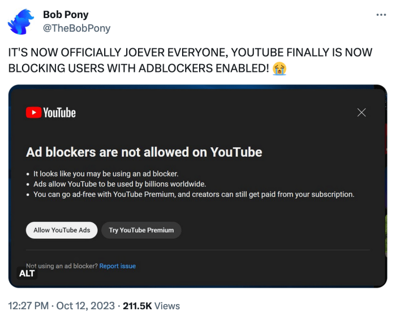Viewport: 396px width, 321px height.
Task: Open the three-dot more options menu
Action: pos(381,15)
